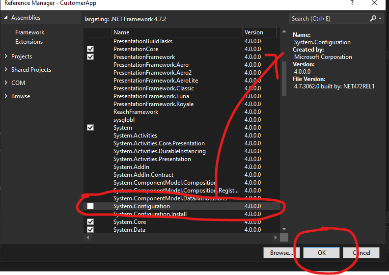389x275 pixels.
Task: Click the Browse... button
Action: point(281,253)
